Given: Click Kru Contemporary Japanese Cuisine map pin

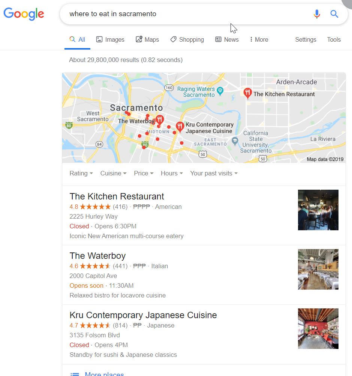Looking at the screenshot, I should pyautogui.click(x=180, y=127).
